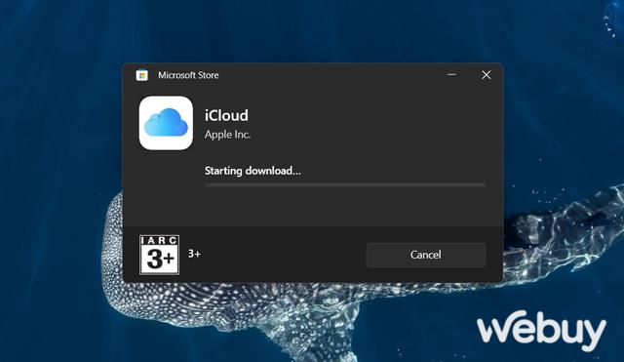
Task: Click the IARC 3+ rating badge
Action: 159,255
